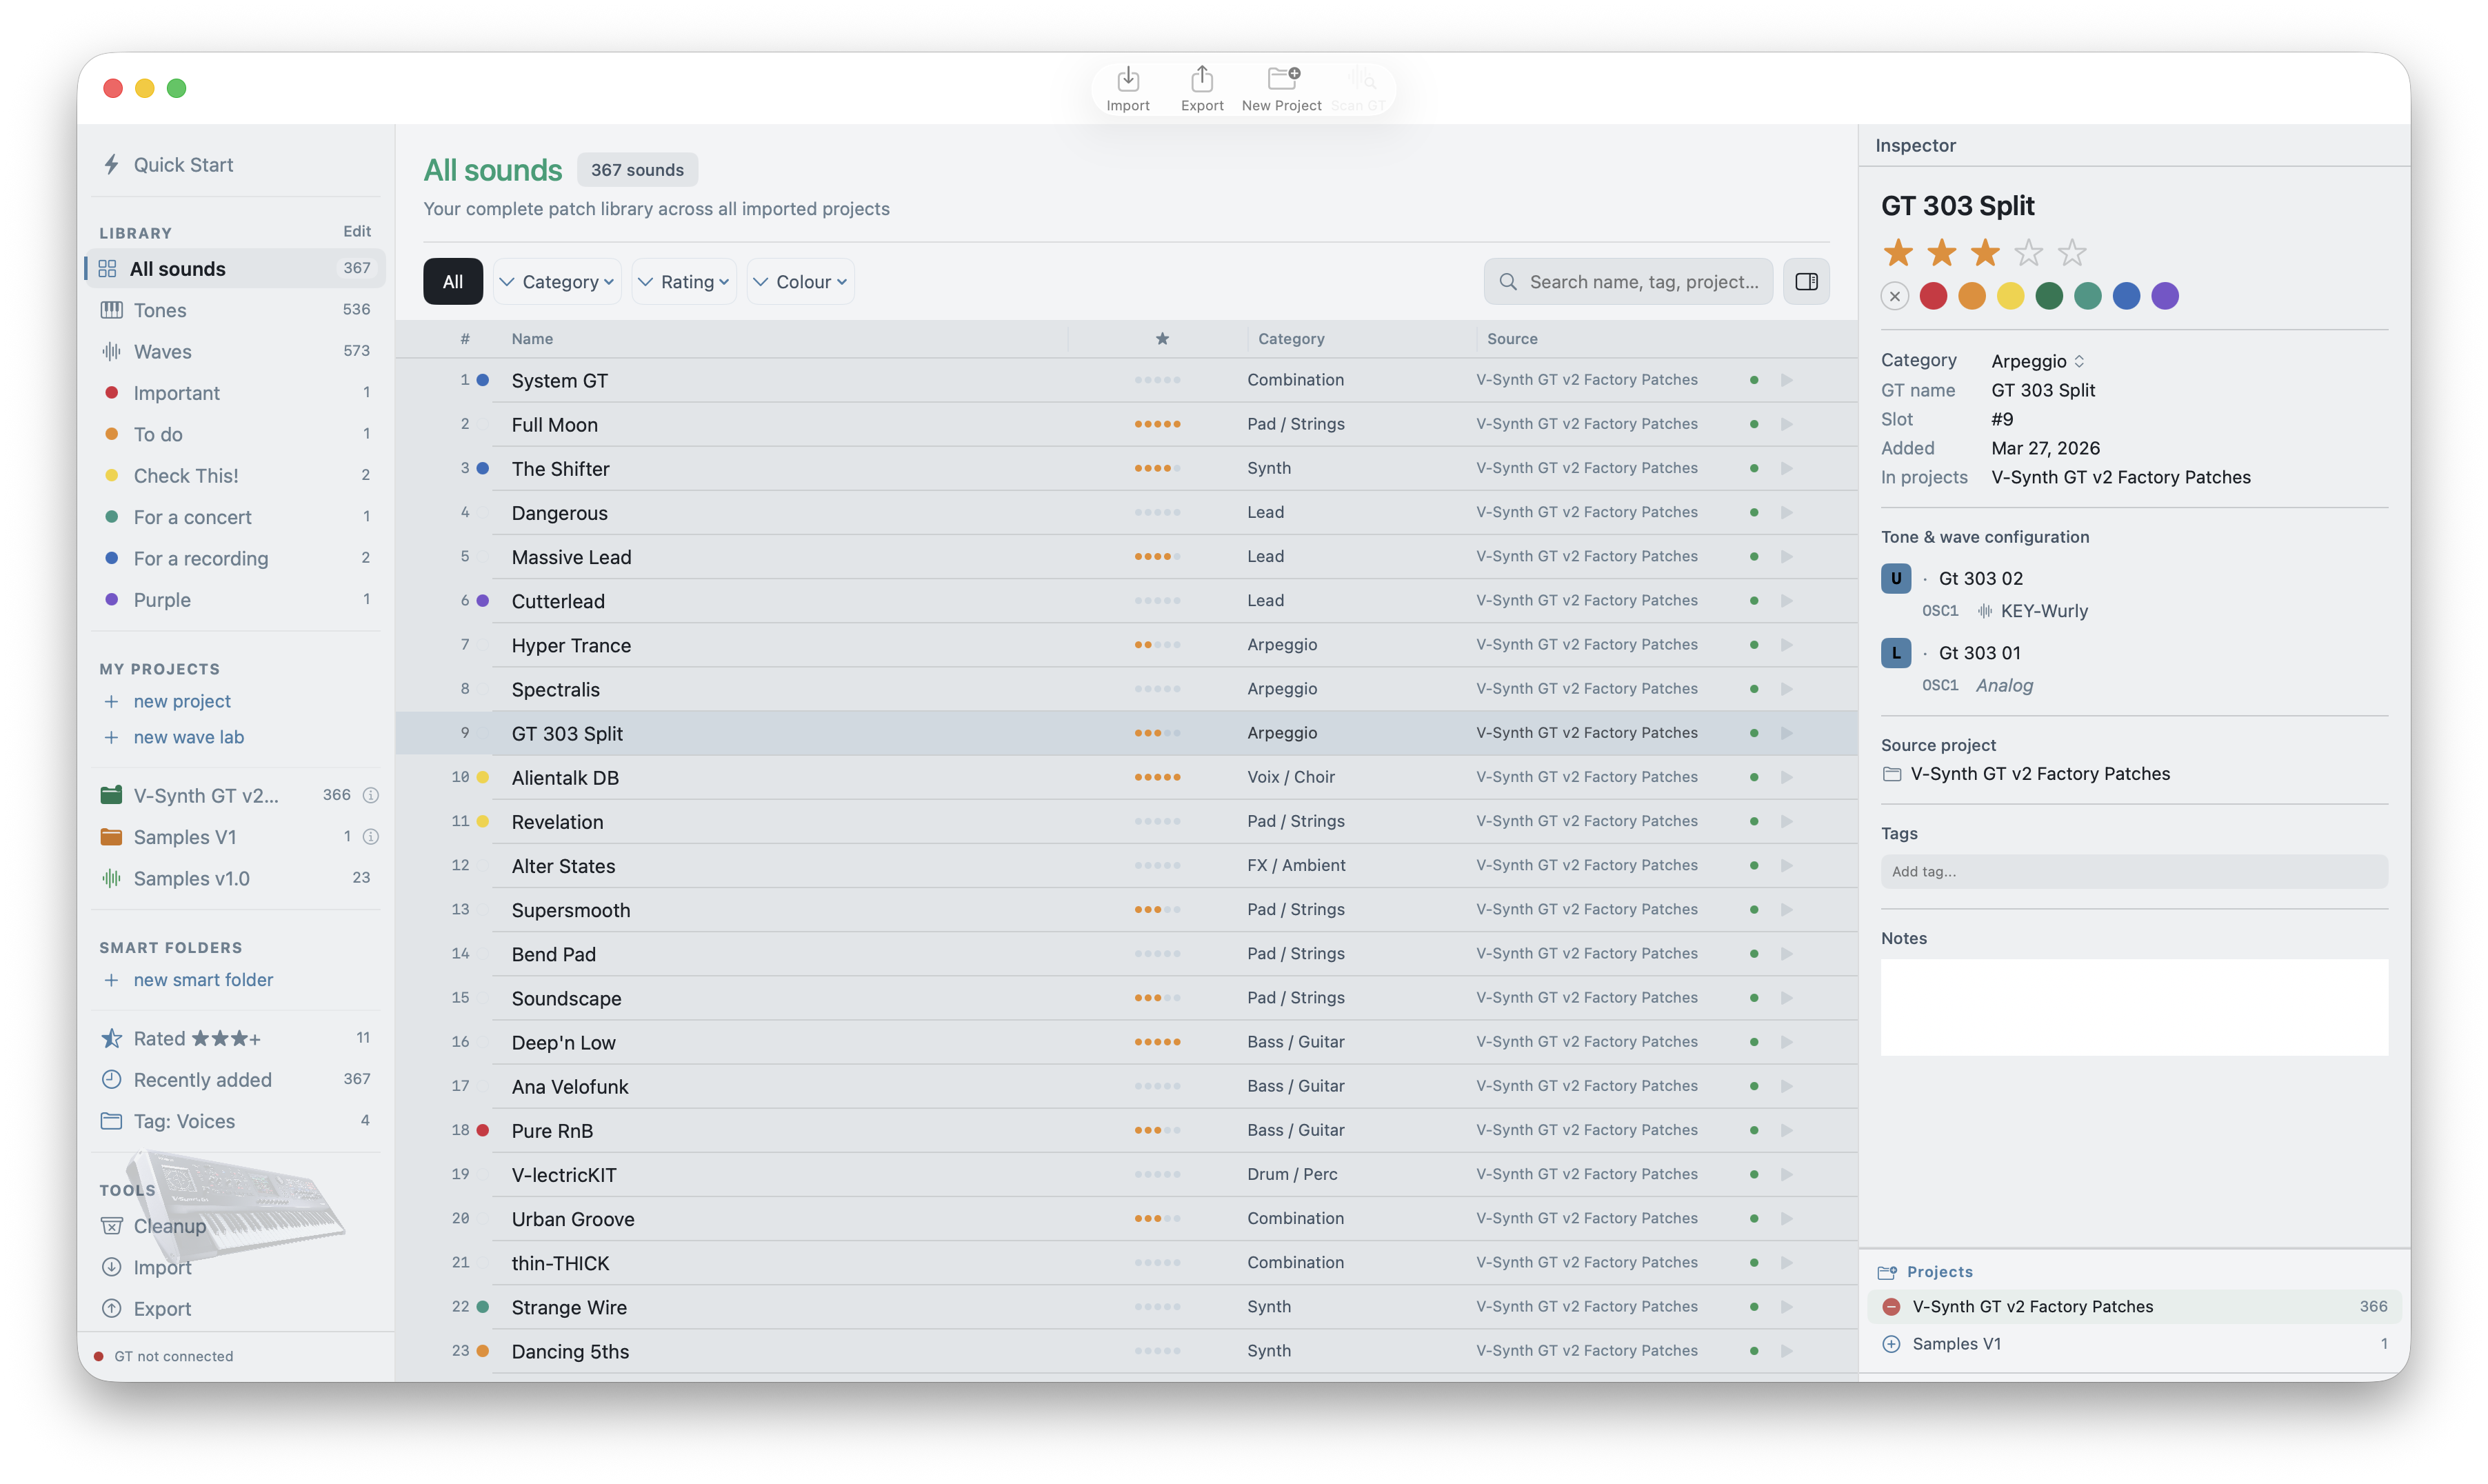
Task: Add sound to Samples V1 project
Action: coord(1890,1344)
